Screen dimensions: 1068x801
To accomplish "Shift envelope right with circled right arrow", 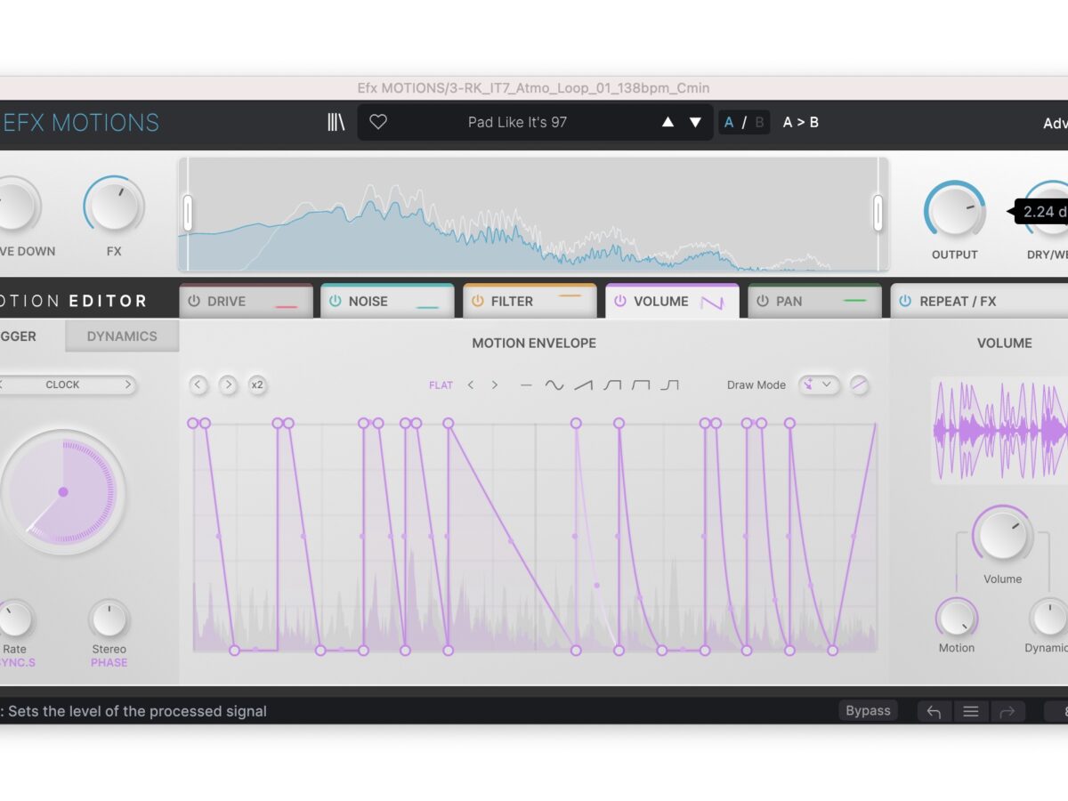I will point(228,385).
